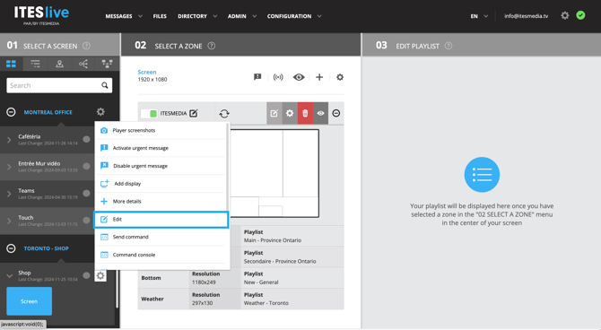The width and height of the screenshot is (601, 330).
Task: Collapse the Toronto - Shop group
Action: [x=11, y=248]
